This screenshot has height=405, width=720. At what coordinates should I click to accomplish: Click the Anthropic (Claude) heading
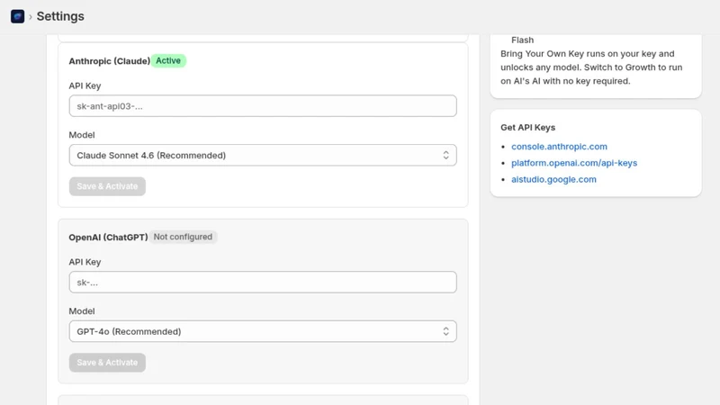[x=109, y=61]
